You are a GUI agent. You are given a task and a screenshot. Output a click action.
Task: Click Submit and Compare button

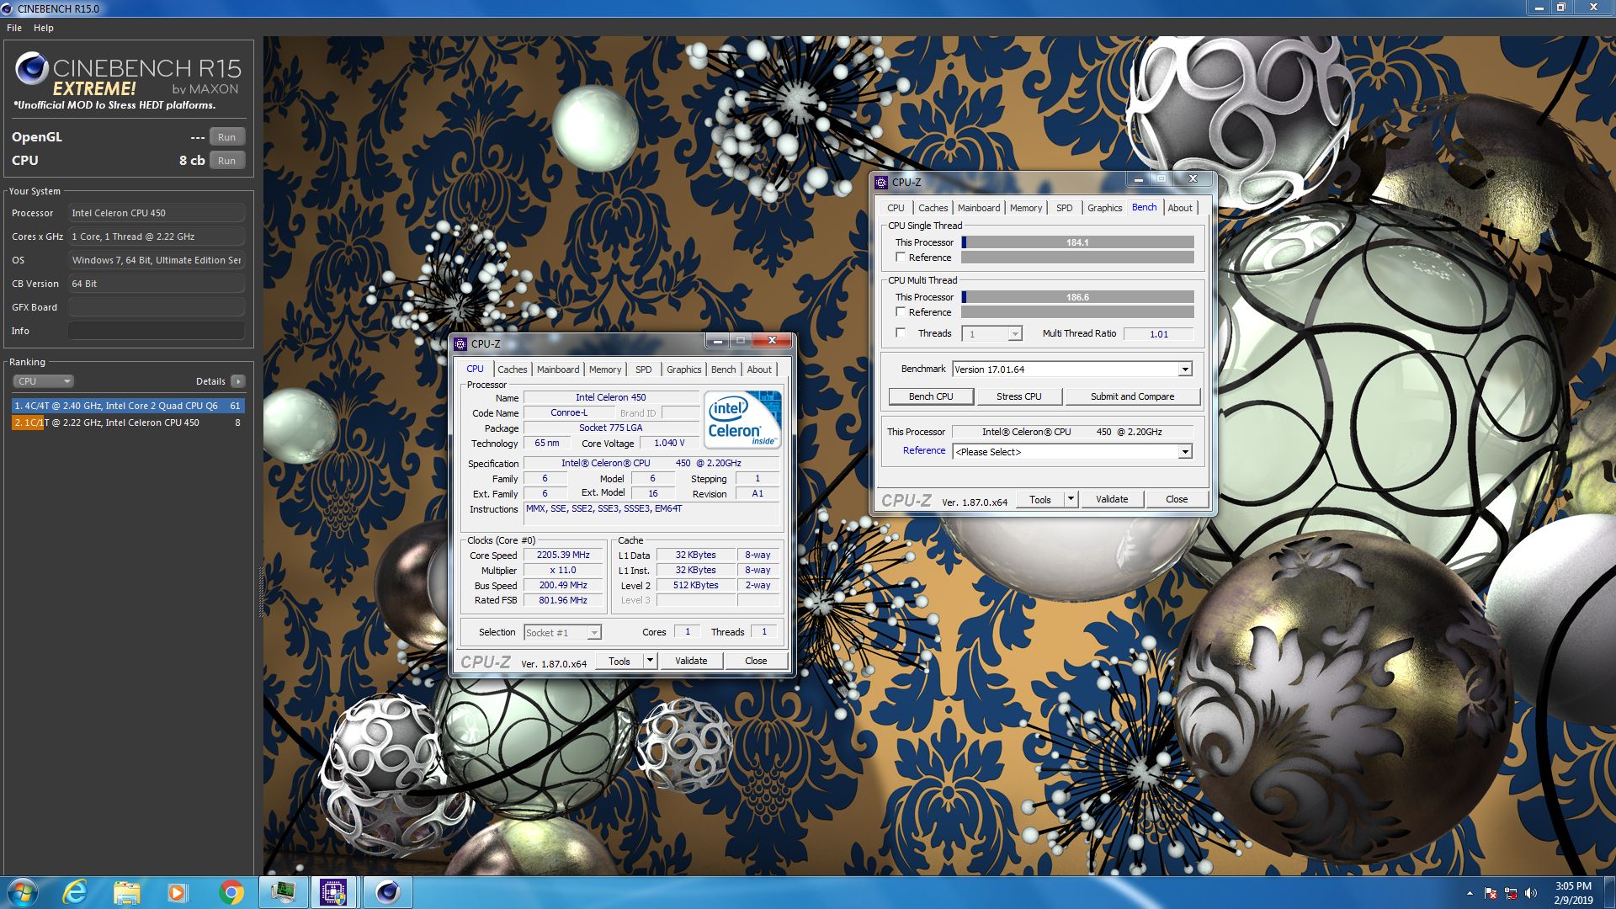tap(1132, 396)
